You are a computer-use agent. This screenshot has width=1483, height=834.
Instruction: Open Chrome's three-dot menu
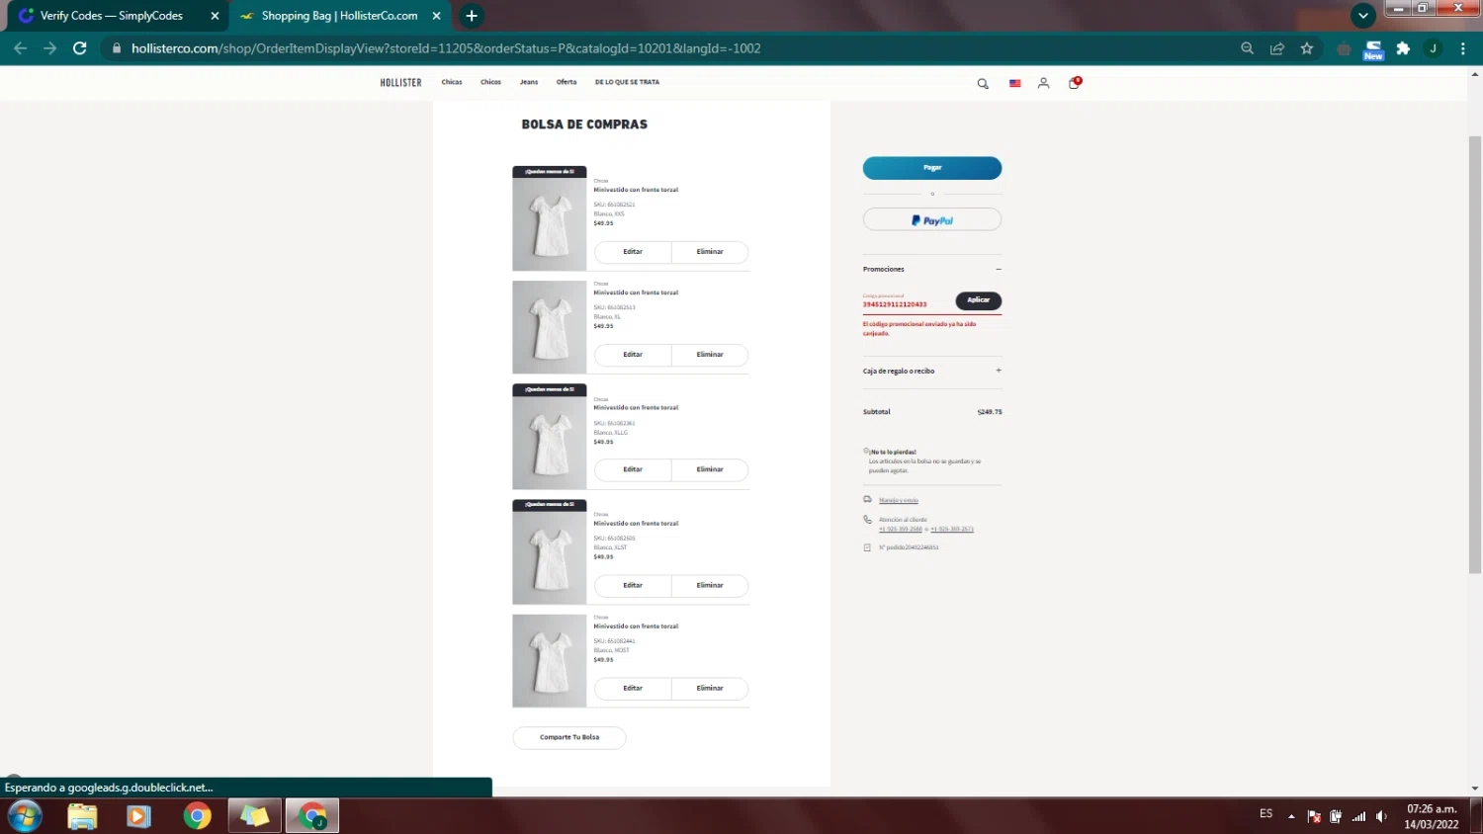click(1463, 48)
